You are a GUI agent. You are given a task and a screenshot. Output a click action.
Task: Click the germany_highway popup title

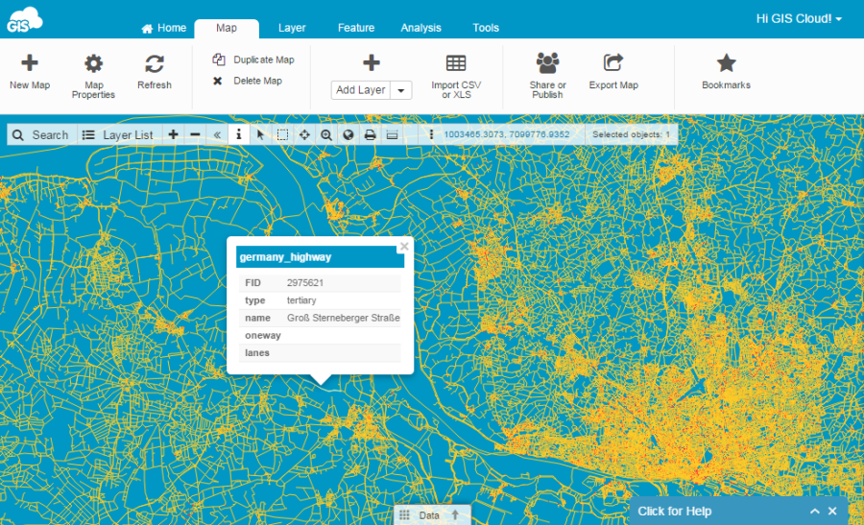tap(285, 257)
